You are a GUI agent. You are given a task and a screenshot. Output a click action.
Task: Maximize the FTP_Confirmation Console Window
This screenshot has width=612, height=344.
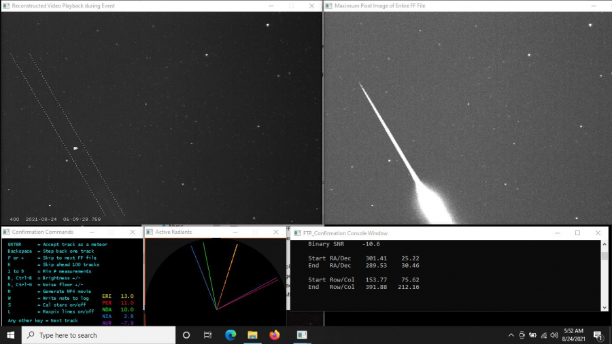click(577, 233)
